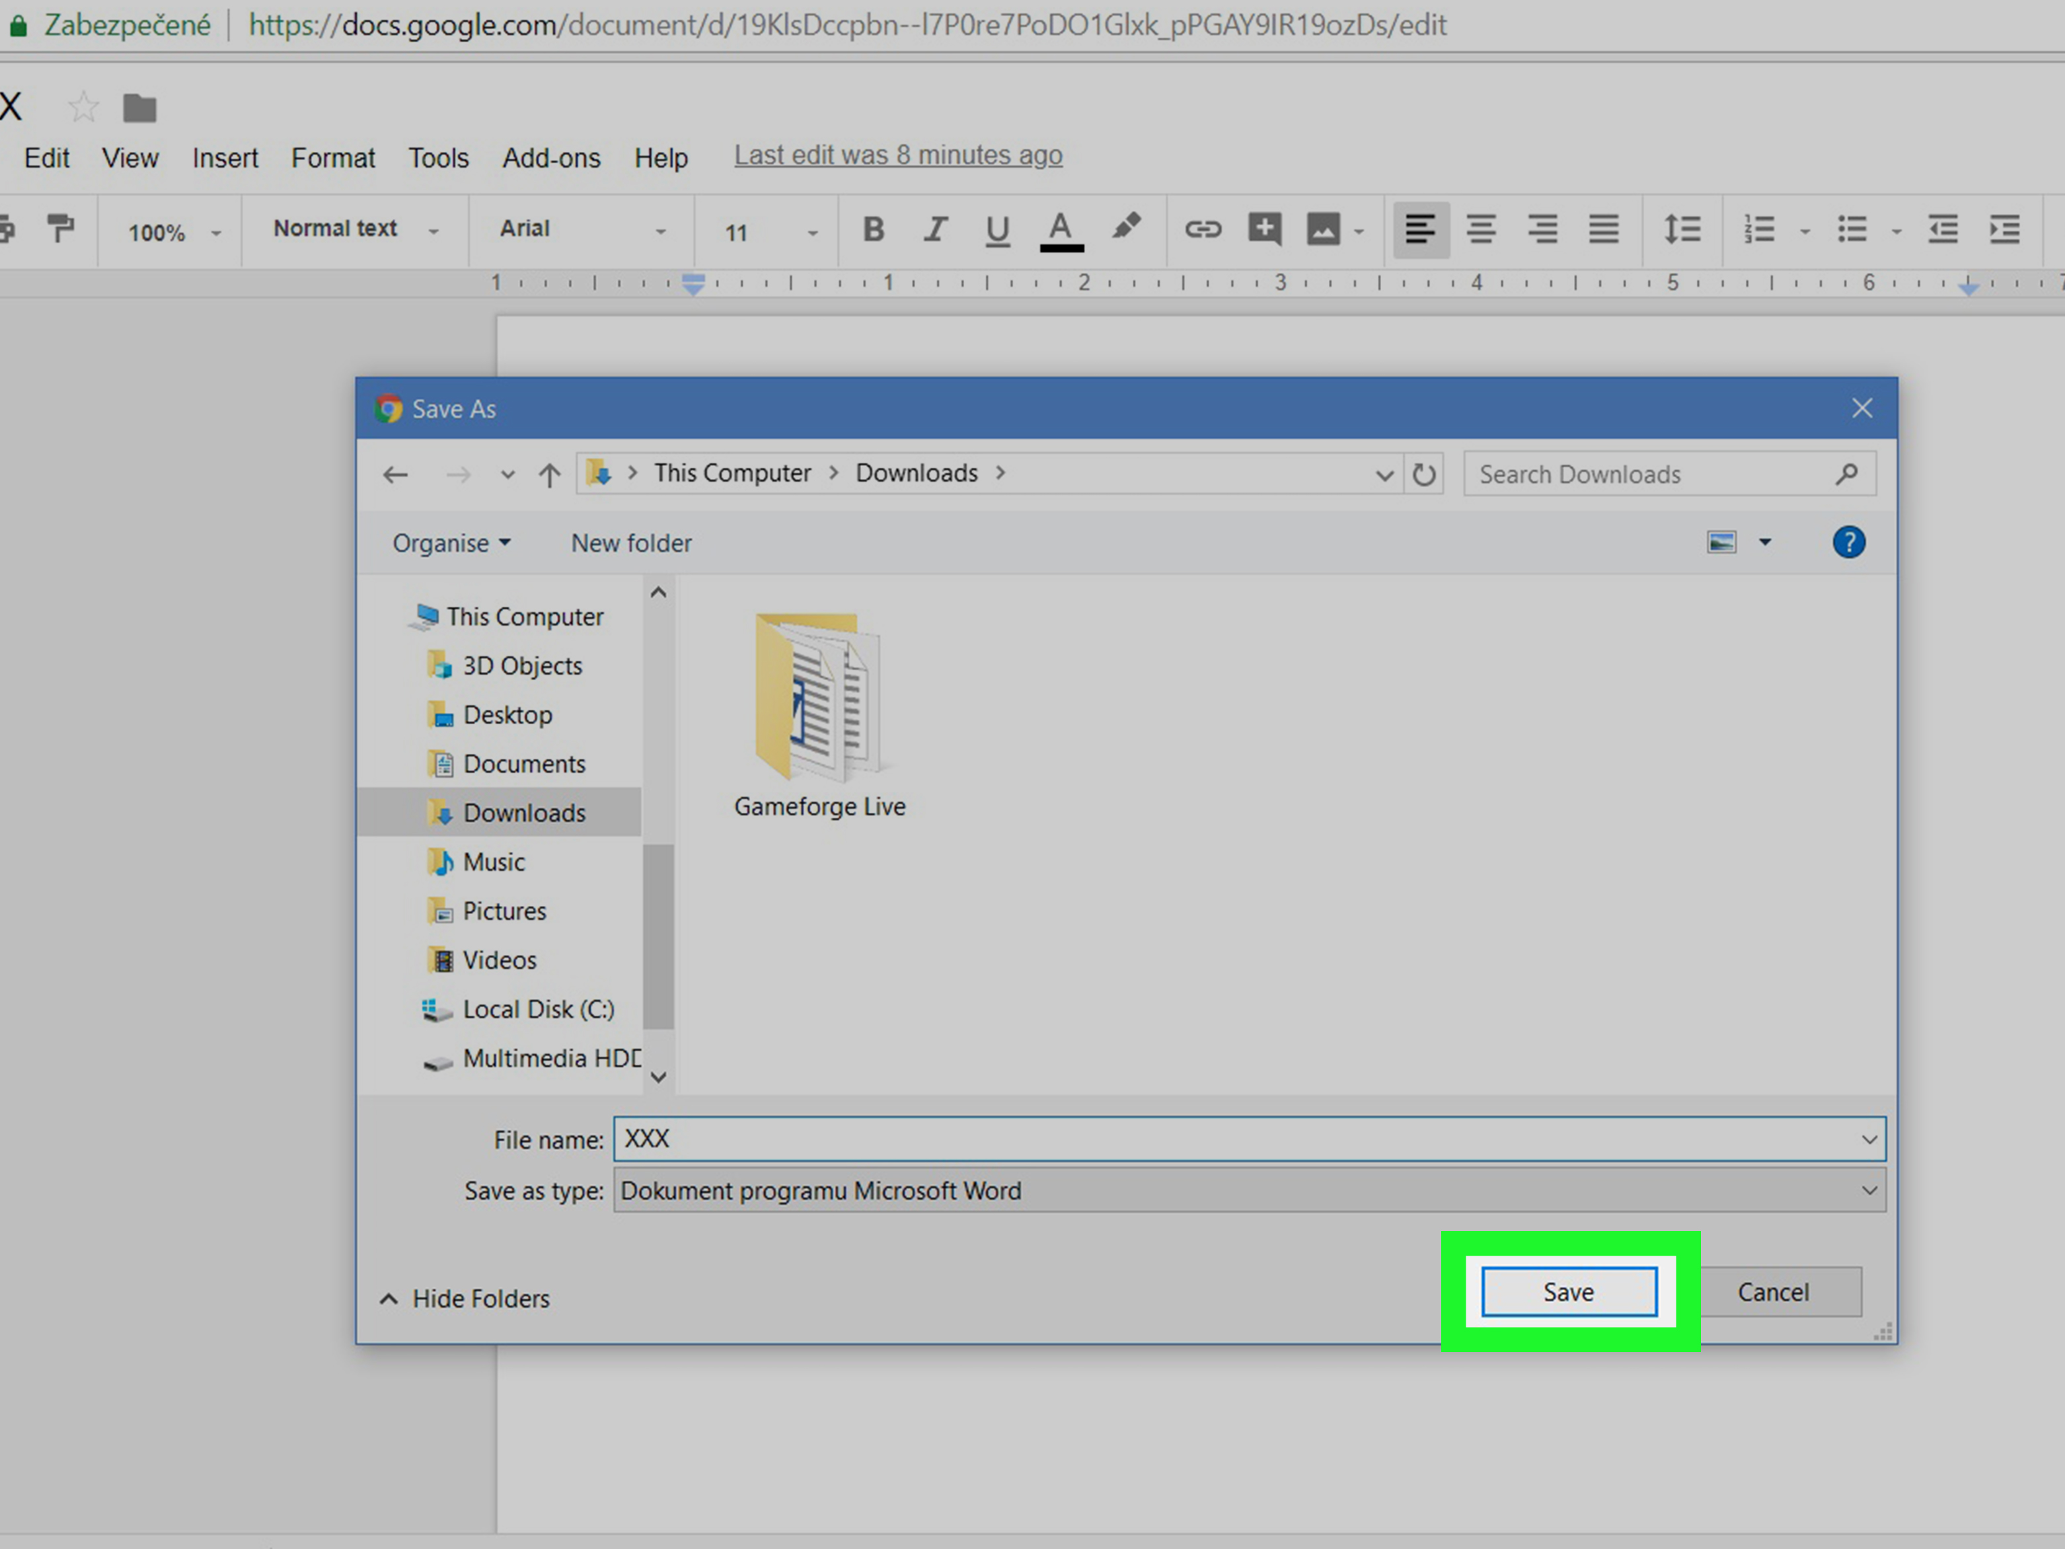Click Save in the Save As dialog

(x=1569, y=1292)
